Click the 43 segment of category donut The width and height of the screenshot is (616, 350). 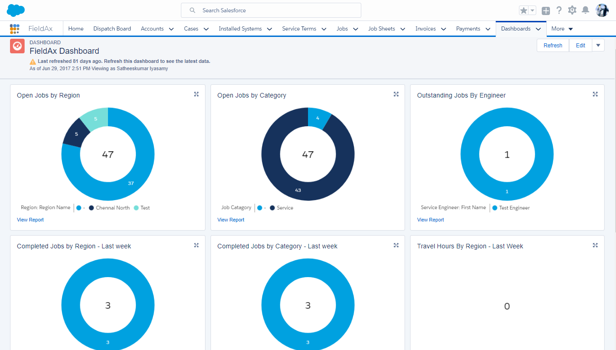[x=298, y=190]
